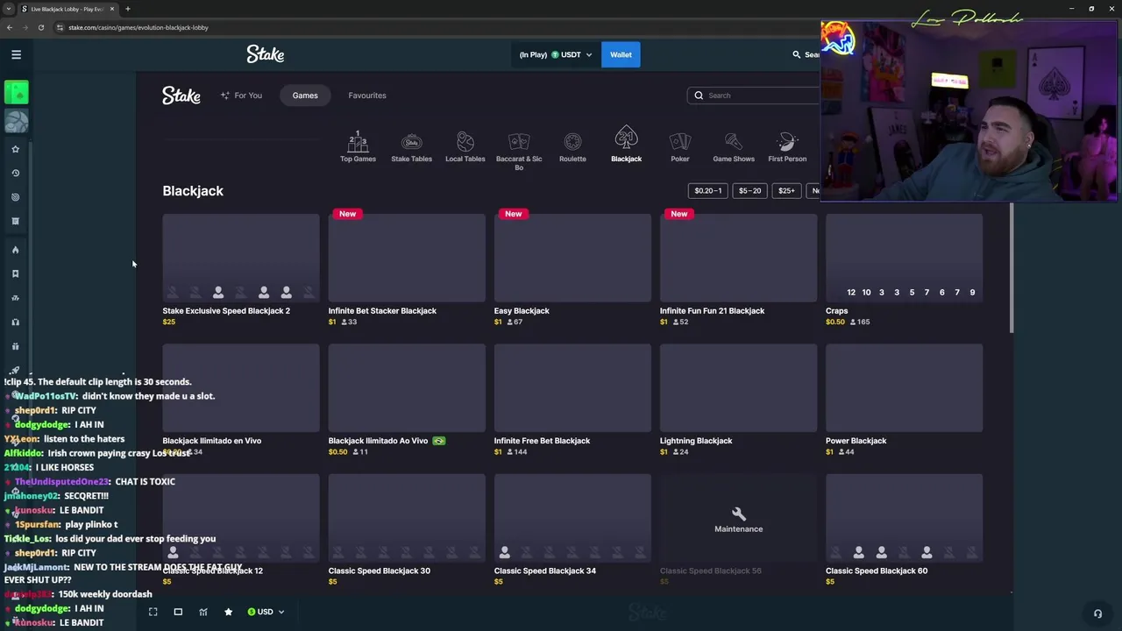
Task: Select Top Games category icon
Action: pos(358,147)
